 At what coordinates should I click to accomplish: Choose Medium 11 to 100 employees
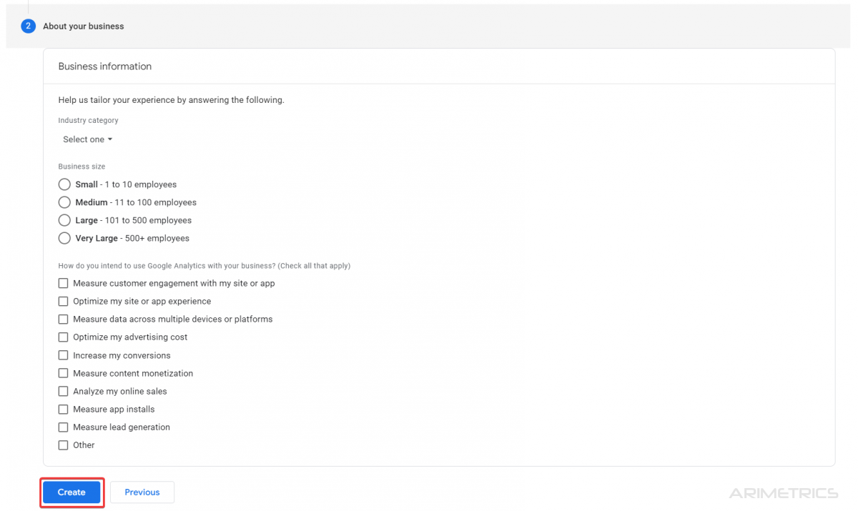[64, 202]
